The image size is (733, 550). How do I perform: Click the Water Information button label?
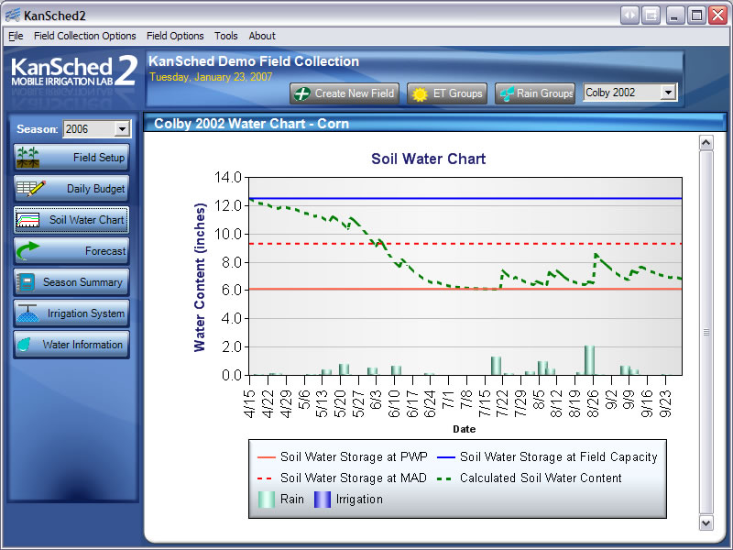82,345
